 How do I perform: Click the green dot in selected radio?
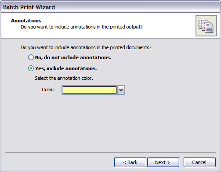[x=31, y=68]
